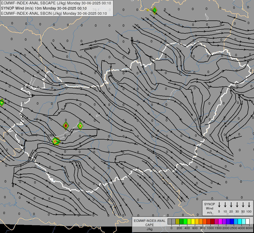Screen dimensions: 254x233
Task: Click the 5 m/s wind arrow in legend
Action: point(219,205)
